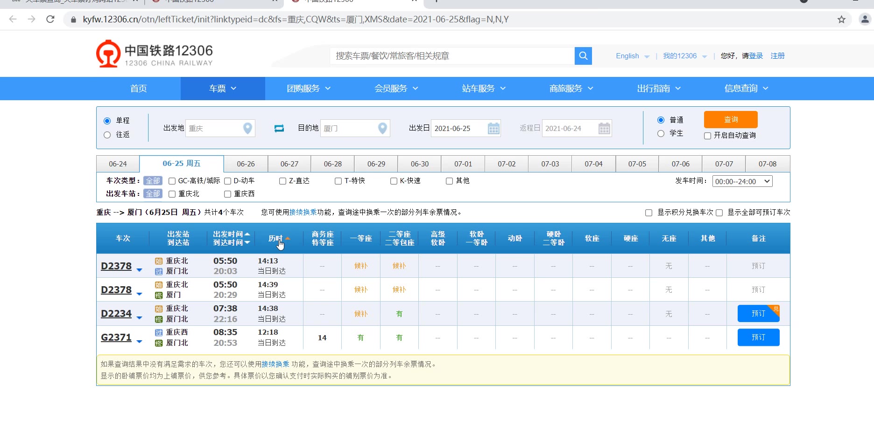Screen dimensions: 874x440
Task: Click the orange 查询 query button
Action: coord(730,120)
